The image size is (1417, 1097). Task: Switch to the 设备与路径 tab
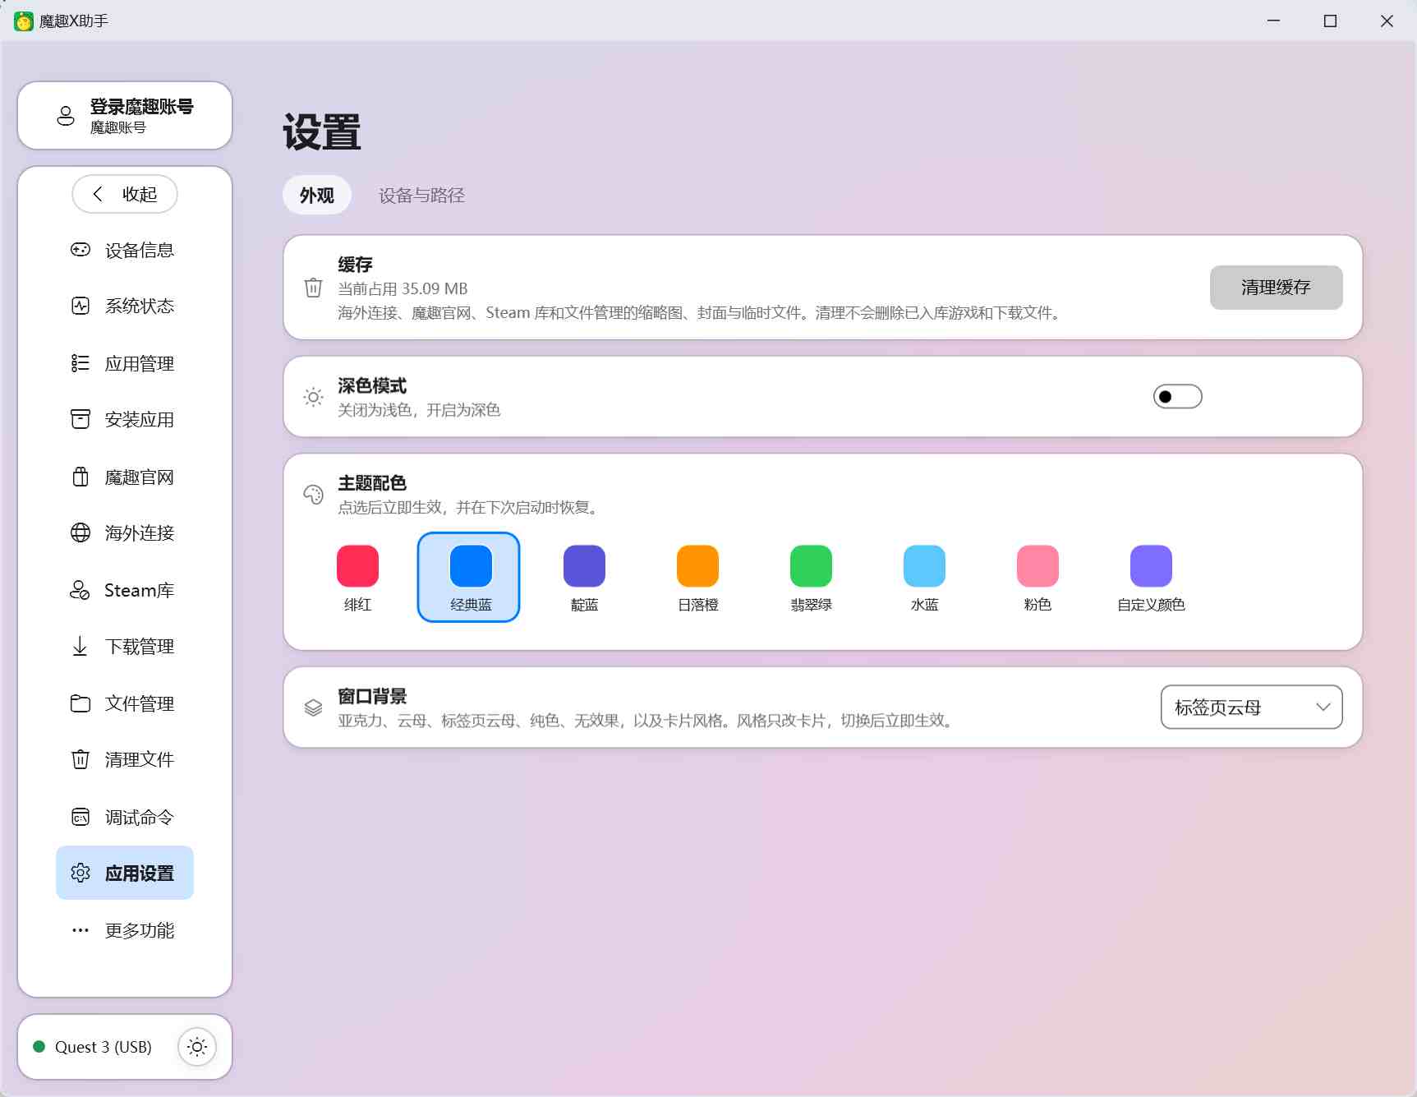(421, 196)
